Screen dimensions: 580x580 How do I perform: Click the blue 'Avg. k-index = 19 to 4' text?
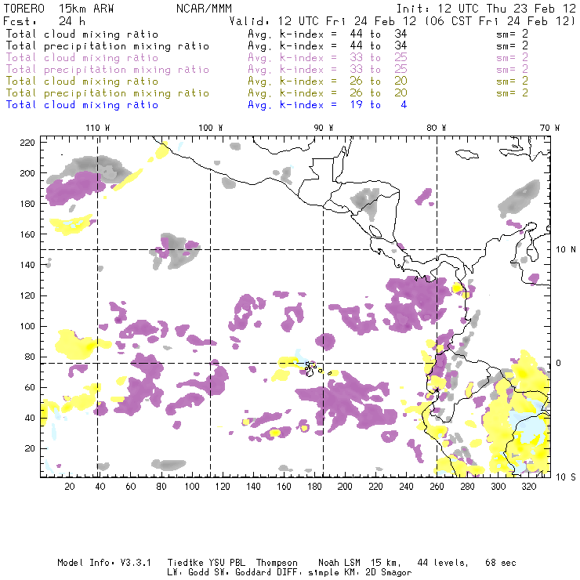tap(328, 105)
